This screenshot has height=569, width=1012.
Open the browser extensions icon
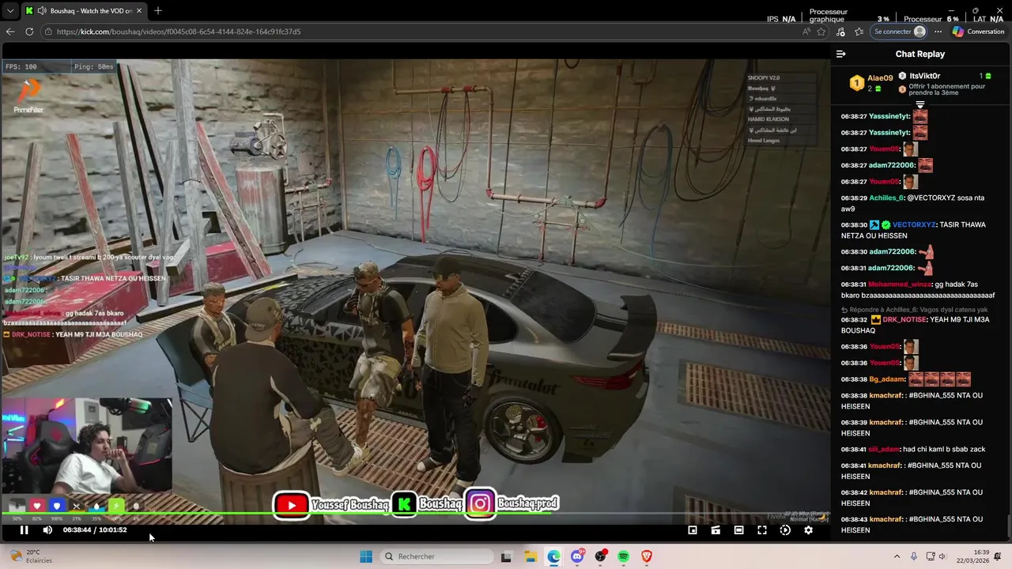pos(840,32)
